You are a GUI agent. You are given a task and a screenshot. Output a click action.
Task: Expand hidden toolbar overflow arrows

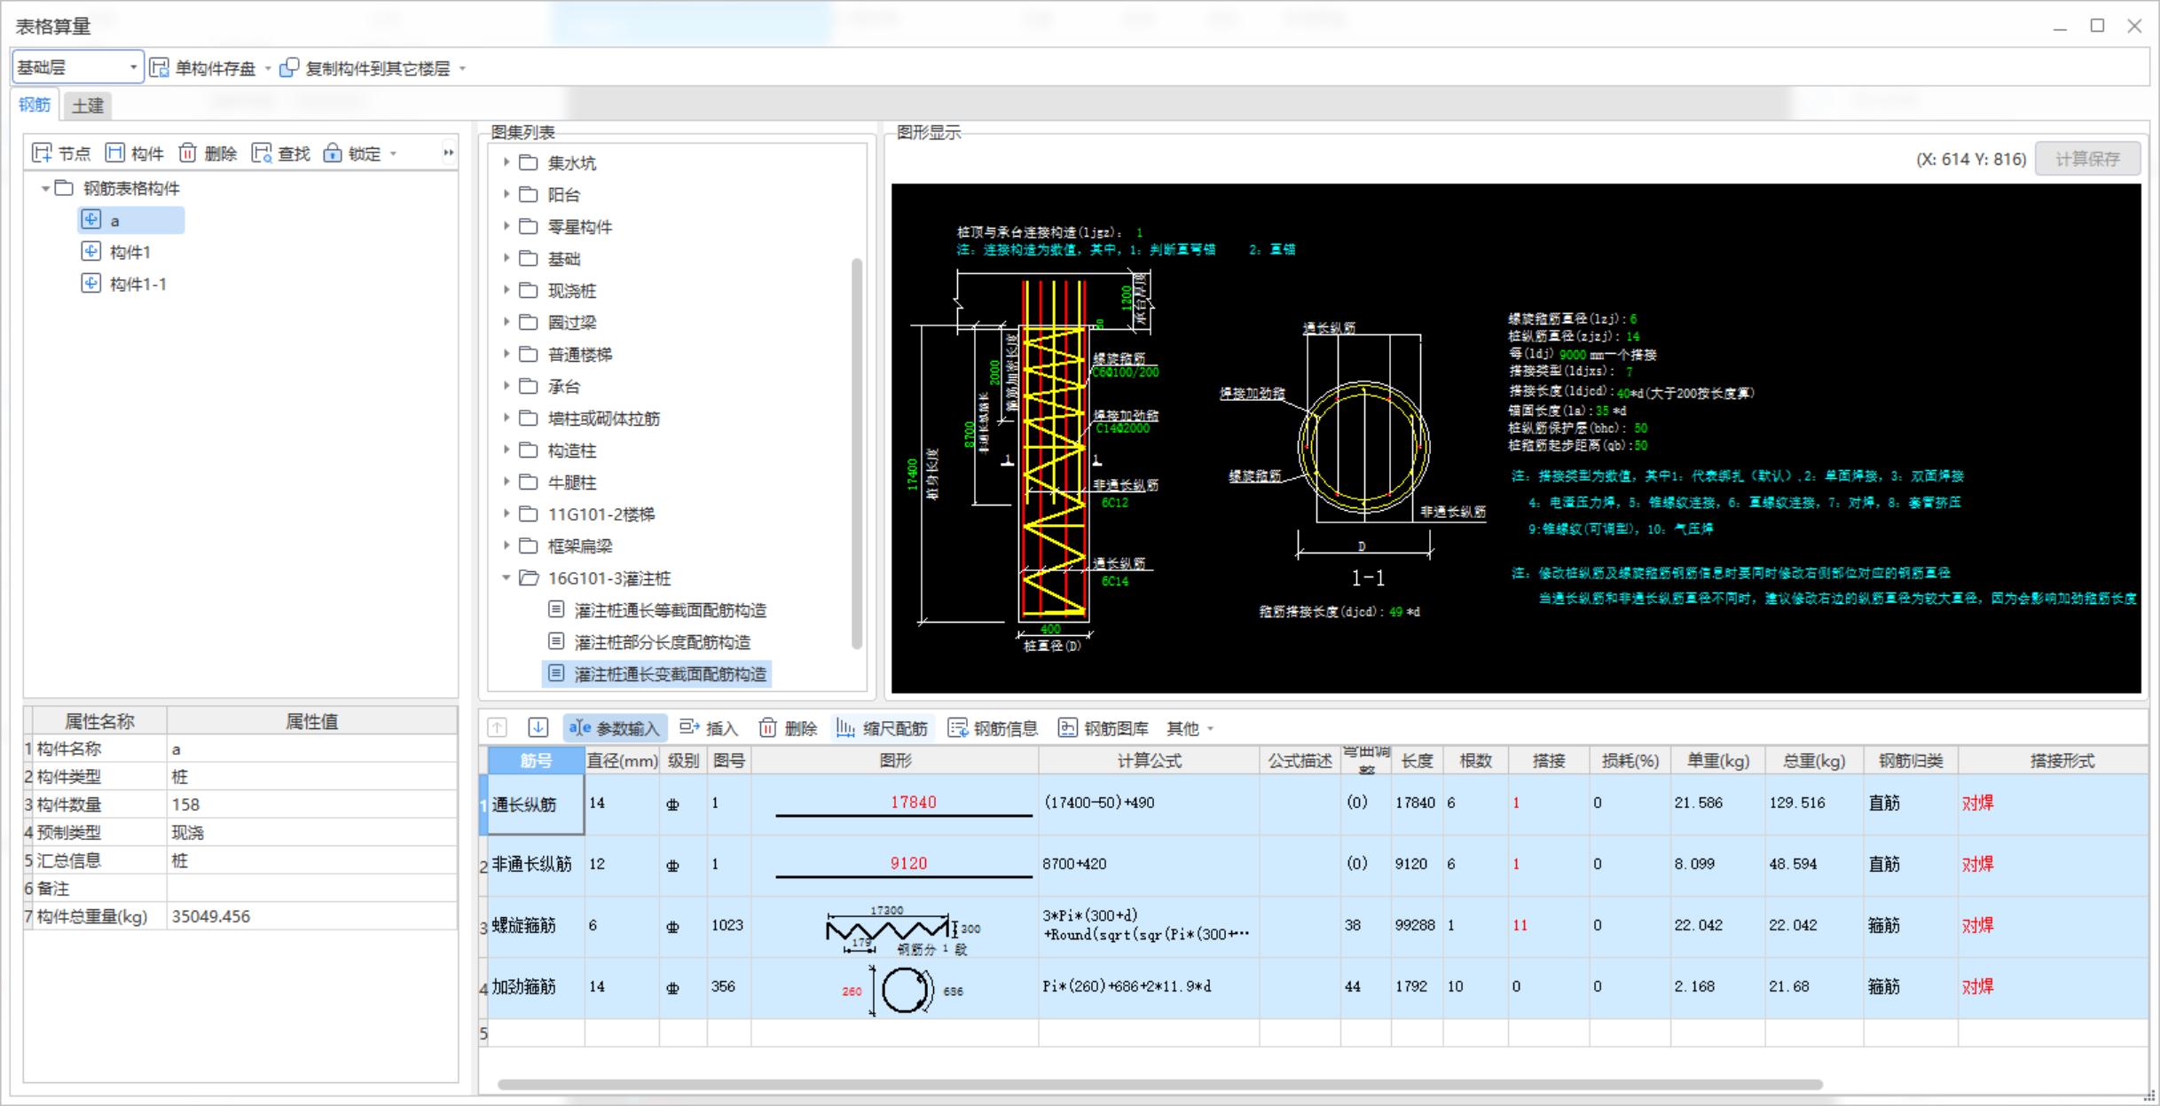click(x=449, y=153)
